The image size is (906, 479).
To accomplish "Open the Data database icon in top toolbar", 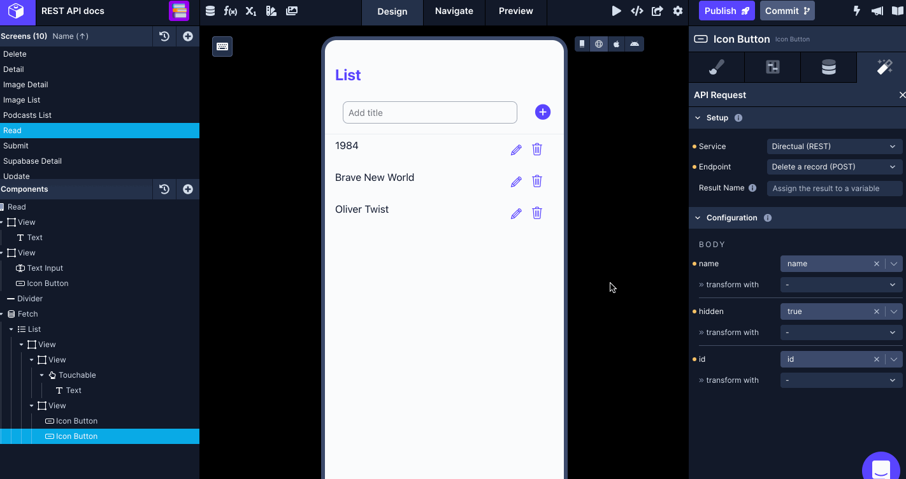I will (210, 11).
